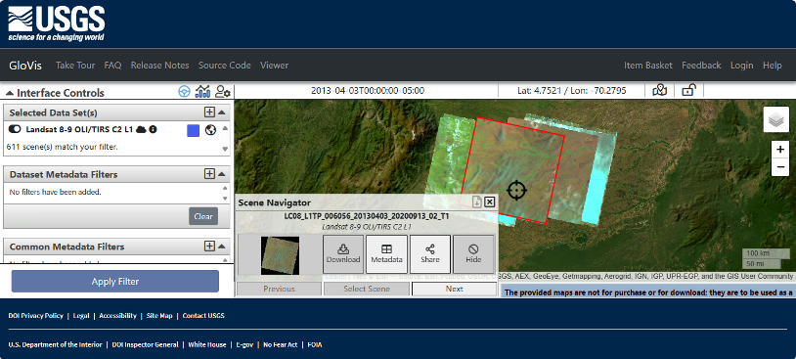The image size is (796, 359).
Task: Zoom in on the map
Action: coord(779,150)
